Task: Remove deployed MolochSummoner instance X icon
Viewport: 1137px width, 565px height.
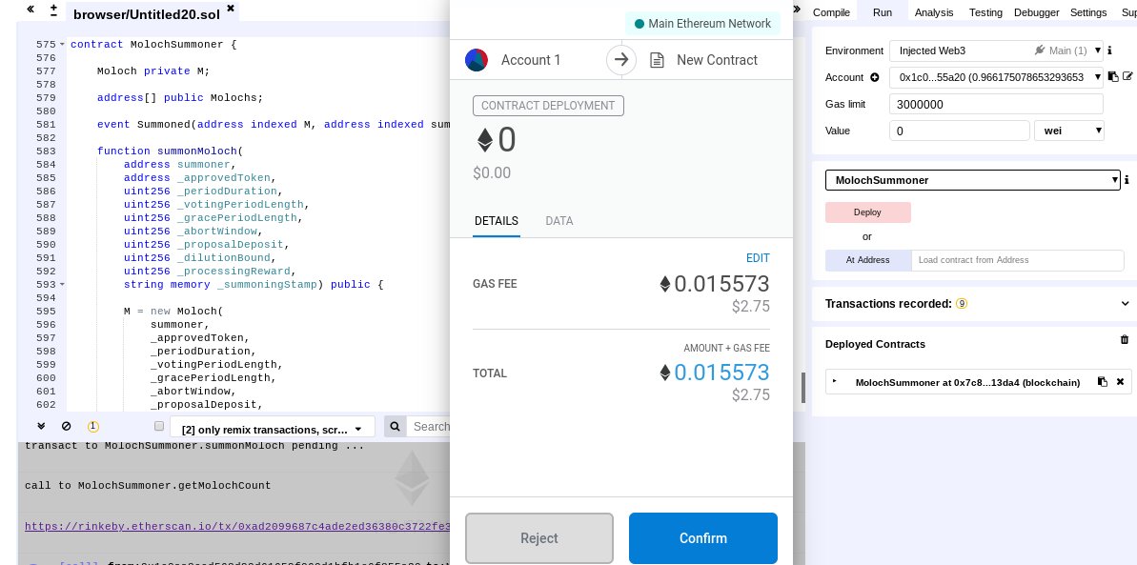Action: [1120, 381]
